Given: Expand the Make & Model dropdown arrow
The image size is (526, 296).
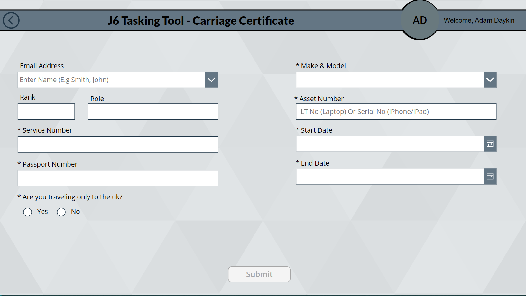Looking at the screenshot, I should click(490, 80).
